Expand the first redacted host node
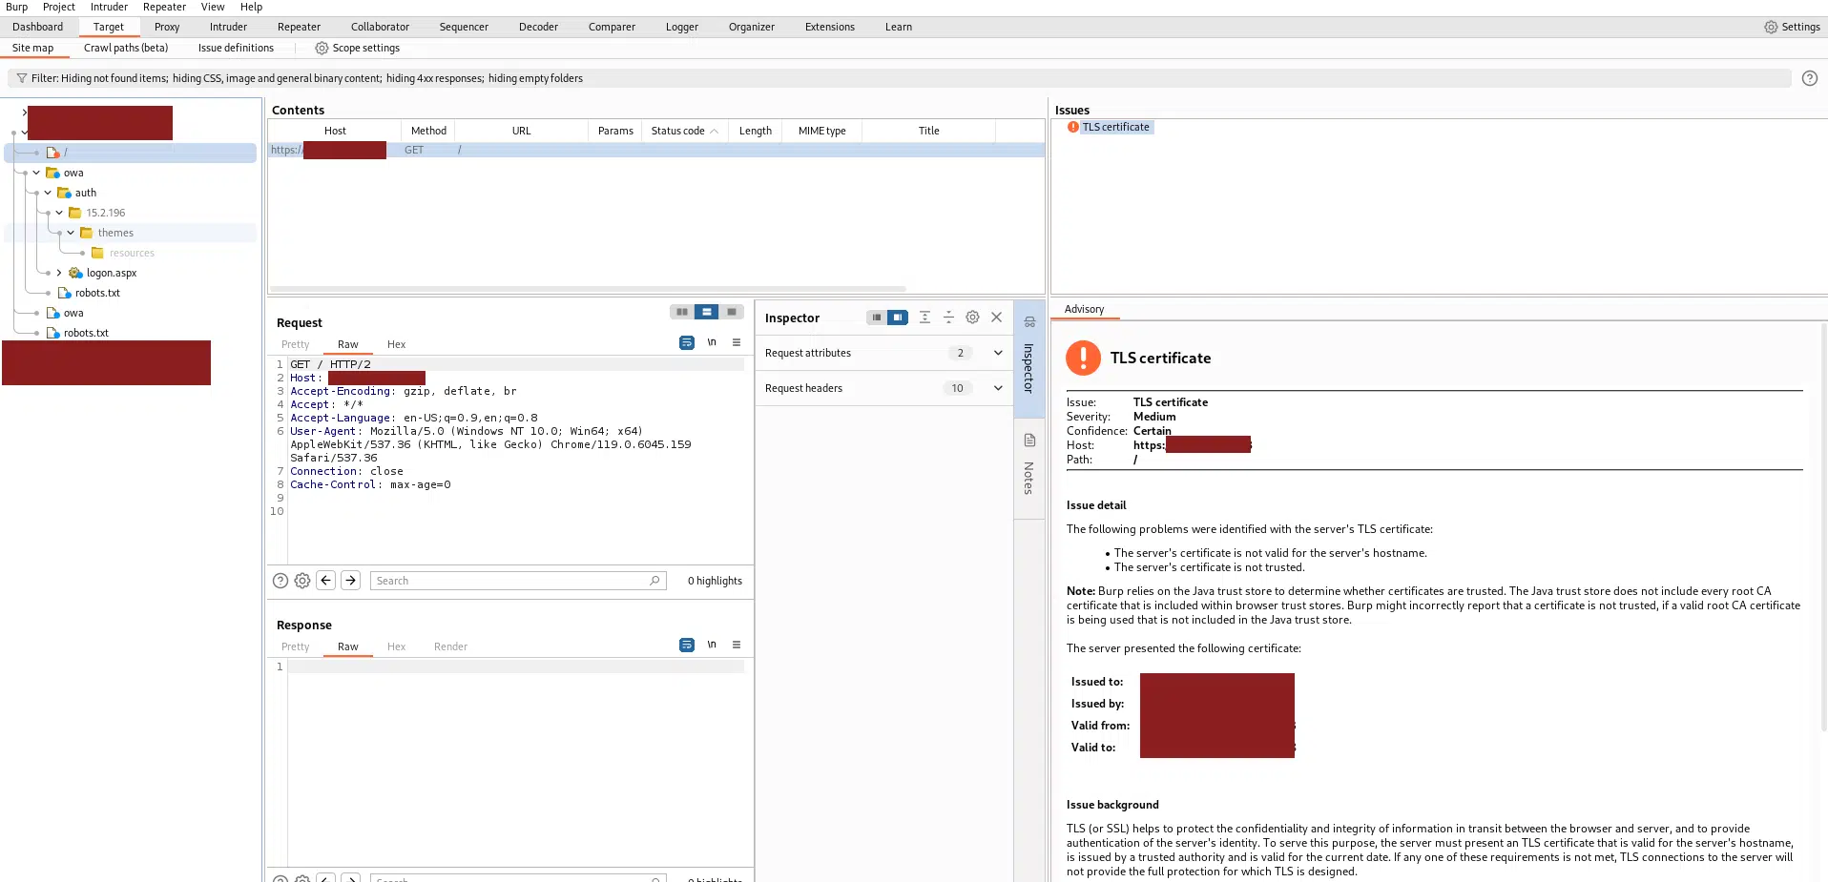Viewport: 1828px width, 882px height. [24, 112]
